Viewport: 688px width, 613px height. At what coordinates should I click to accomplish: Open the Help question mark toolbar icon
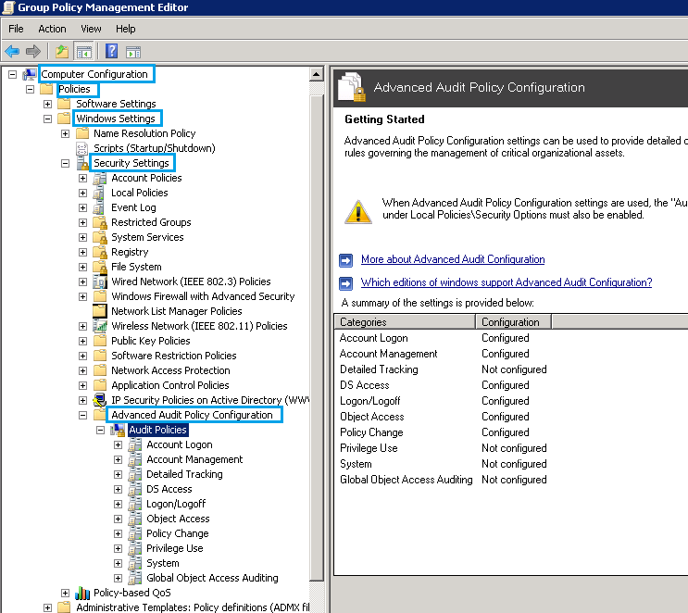click(x=112, y=51)
